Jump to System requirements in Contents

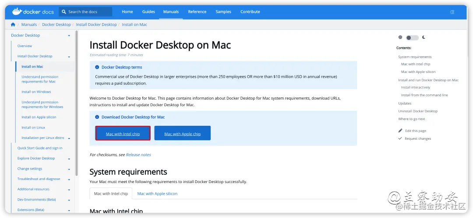point(415,57)
